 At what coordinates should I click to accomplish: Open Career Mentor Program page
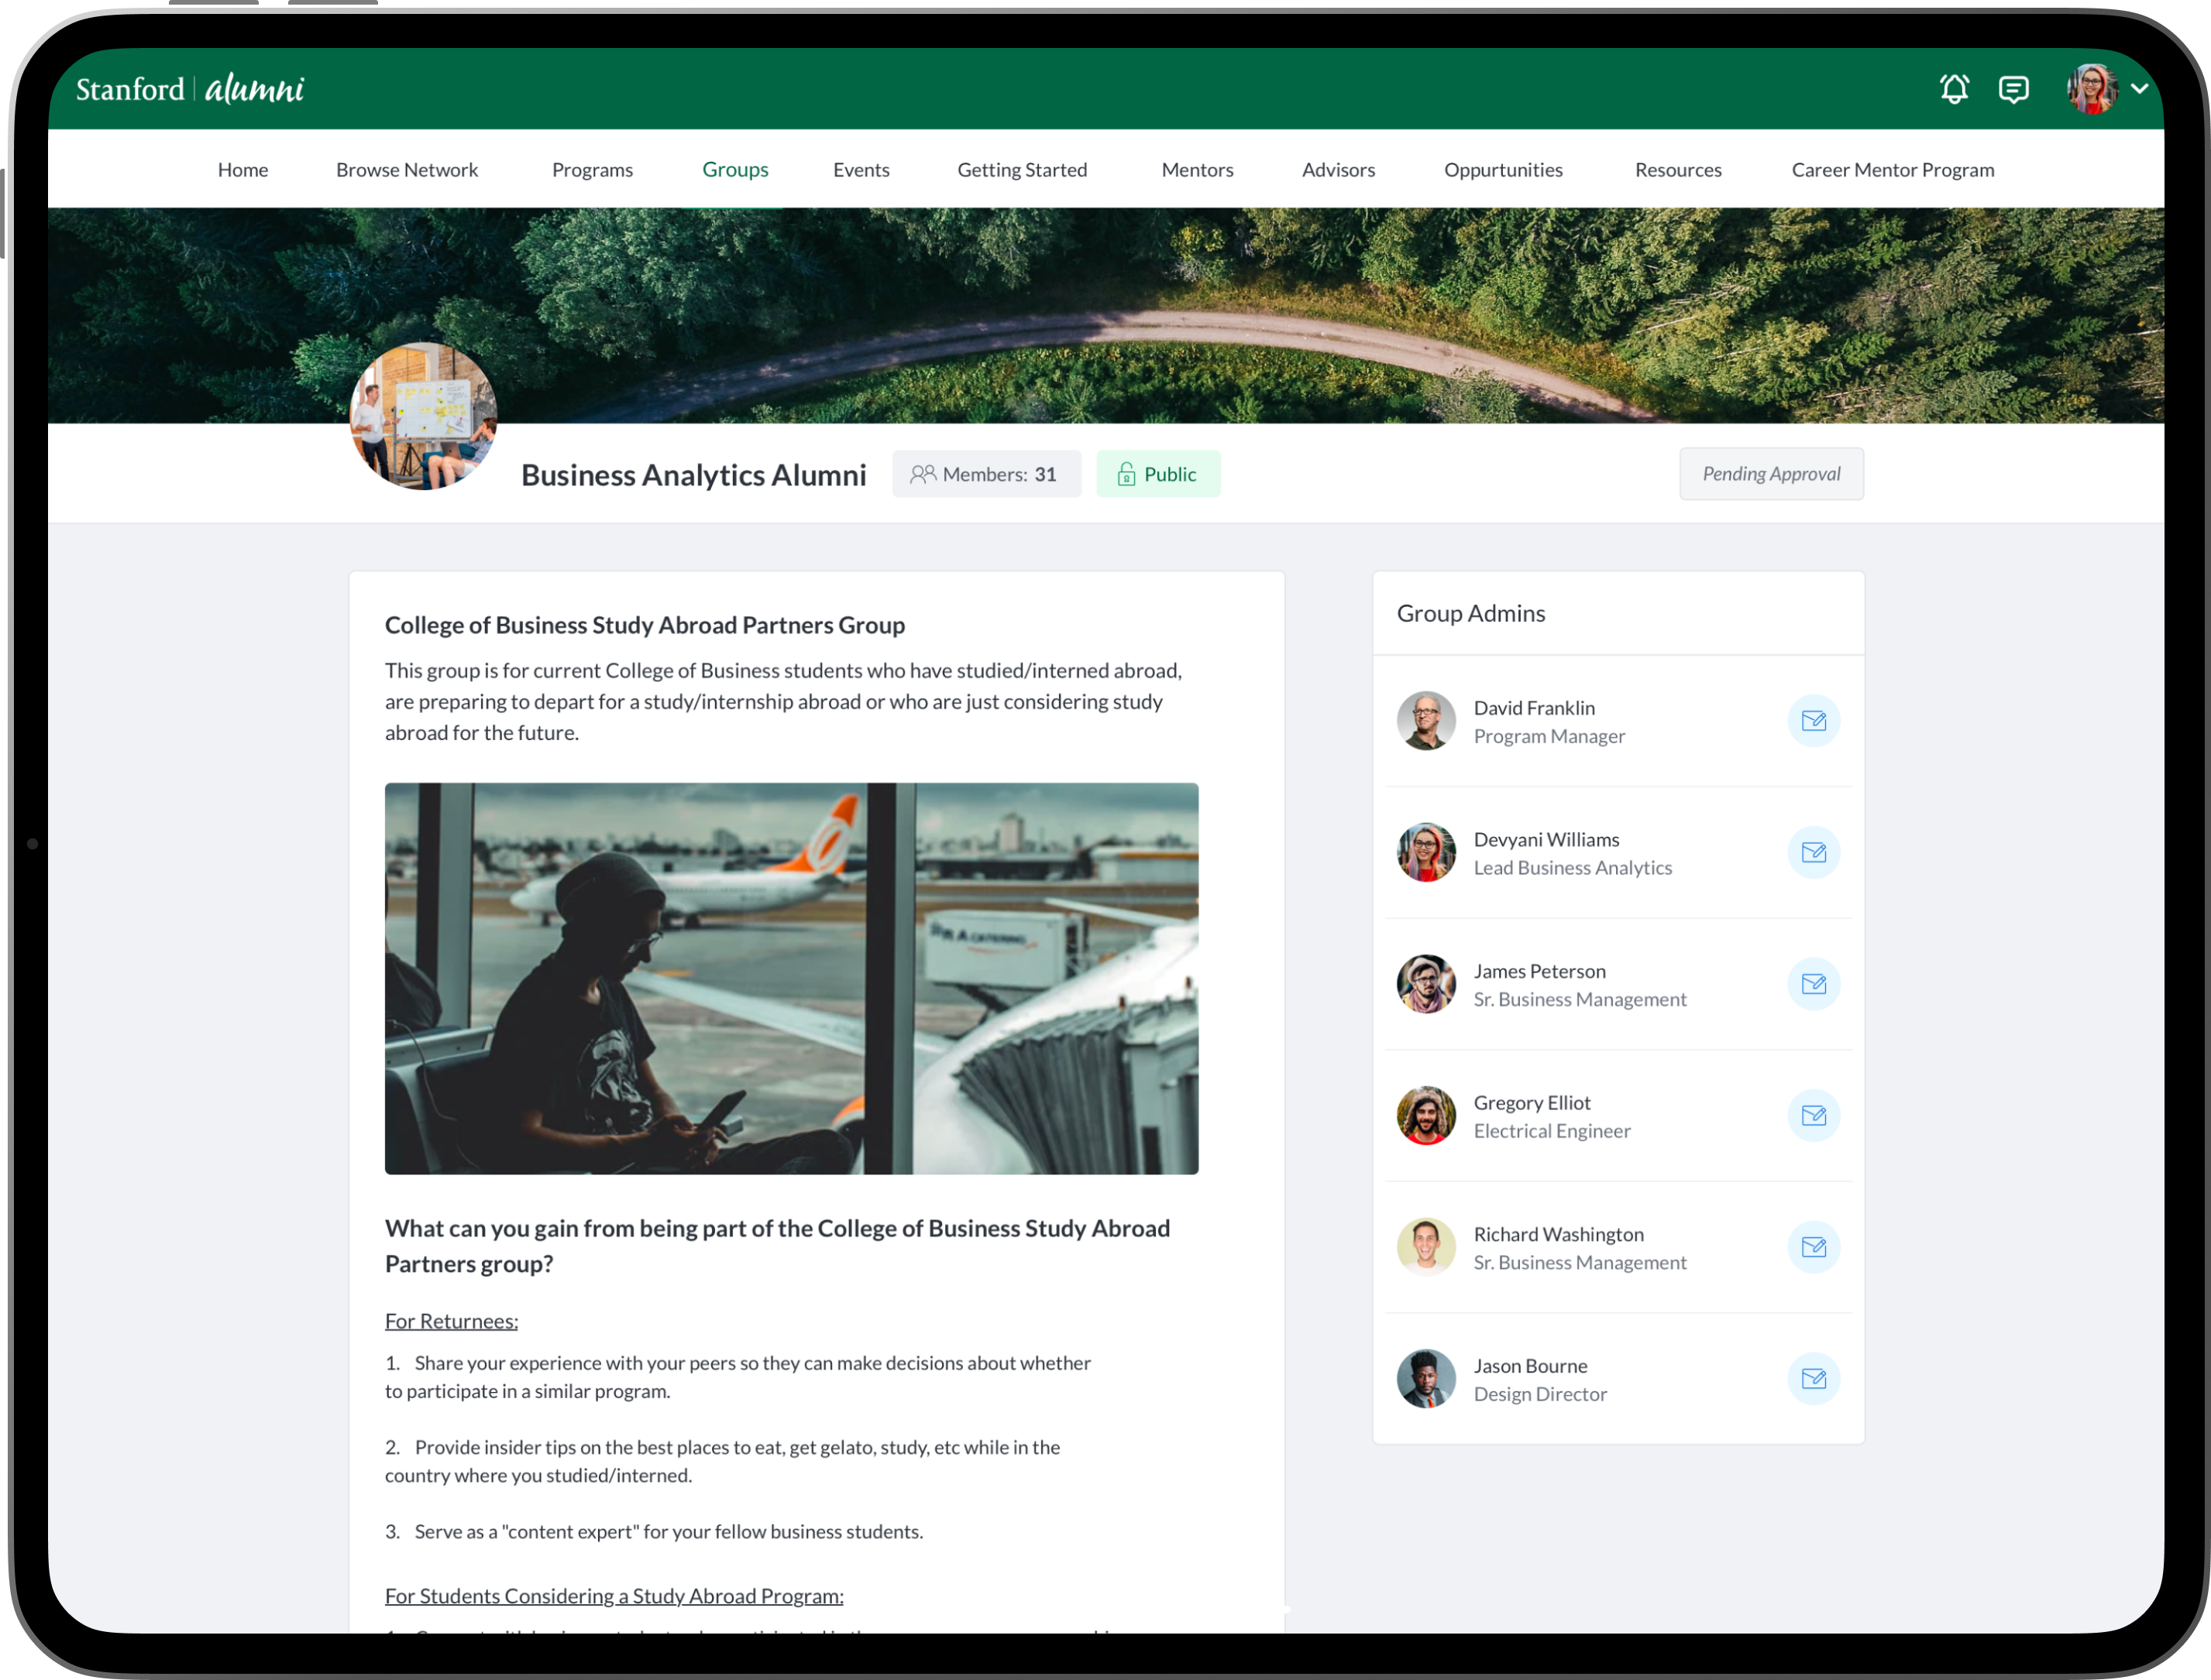[x=1892, y=170]
